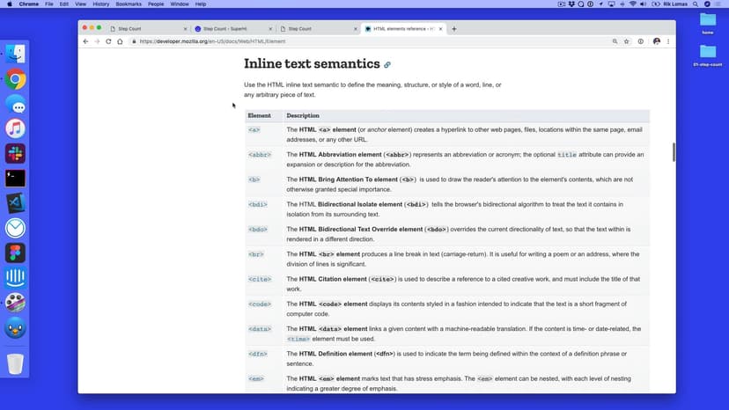729x410 pixels.
Task: Click the browser reload icon
Action: point(109,41)
